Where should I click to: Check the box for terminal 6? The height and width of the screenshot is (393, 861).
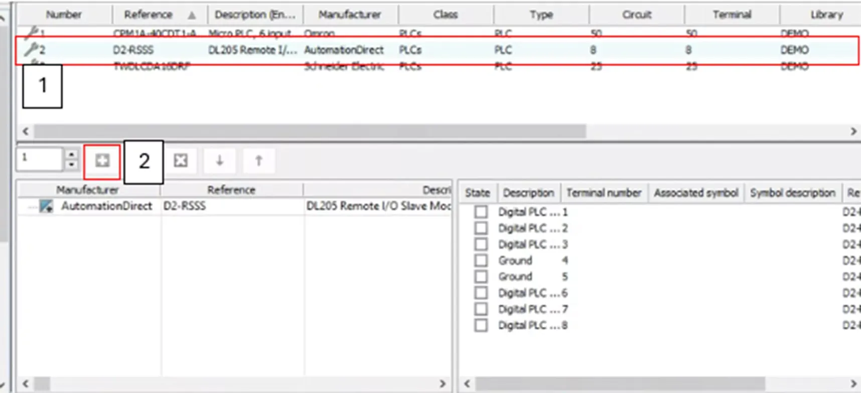pos(481,293)
